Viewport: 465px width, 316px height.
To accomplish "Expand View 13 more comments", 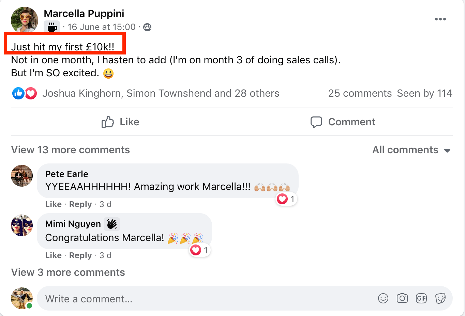I will tap(71, 150).
